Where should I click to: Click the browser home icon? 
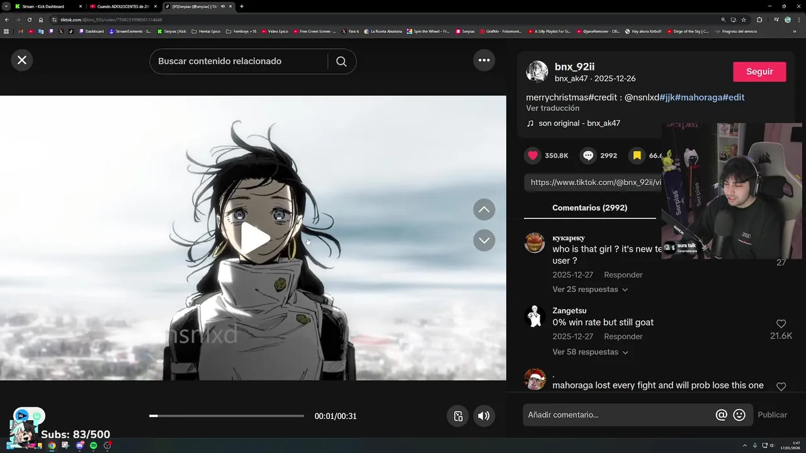[41, 20]
